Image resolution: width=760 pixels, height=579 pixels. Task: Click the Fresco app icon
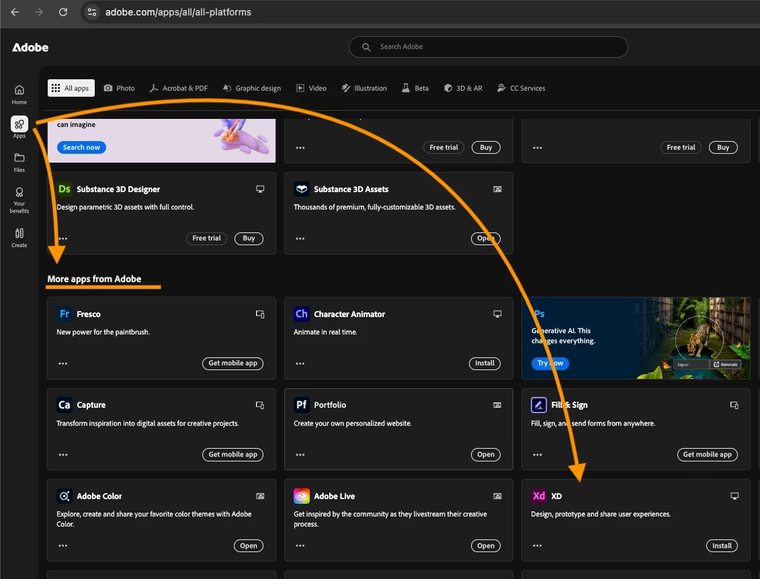(65, 314)
